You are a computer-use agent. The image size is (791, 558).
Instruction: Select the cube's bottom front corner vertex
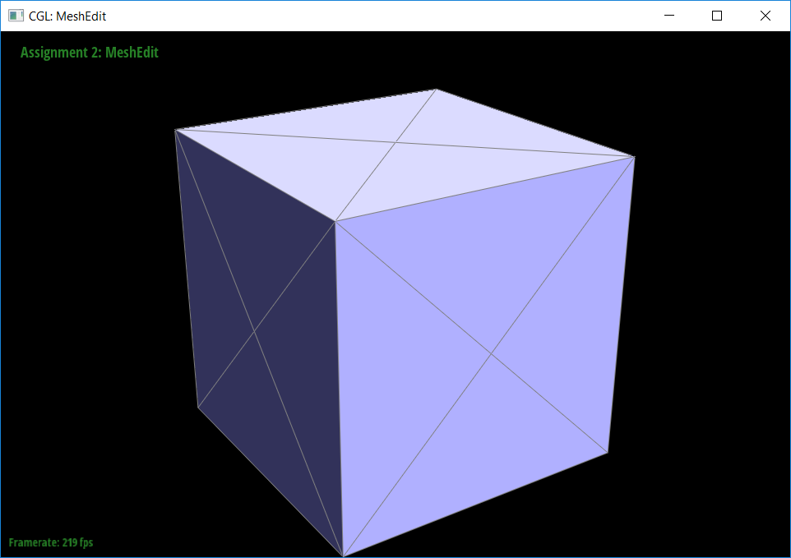pyautogui.click(x=343, y=556)
